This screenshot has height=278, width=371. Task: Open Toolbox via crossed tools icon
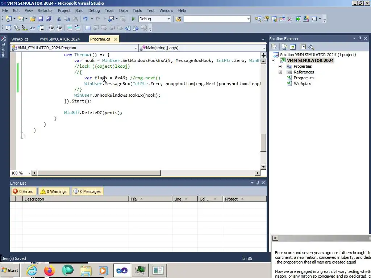pyautogui.click(x=290, y=19)
